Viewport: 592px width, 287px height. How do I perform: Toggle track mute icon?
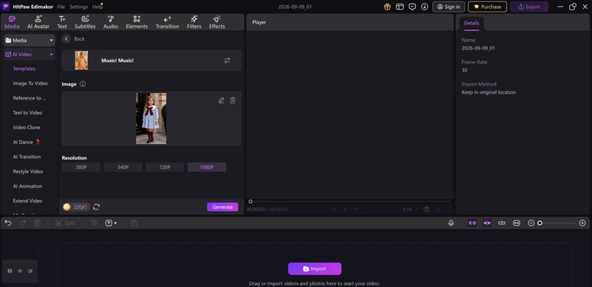coord(30,271)
